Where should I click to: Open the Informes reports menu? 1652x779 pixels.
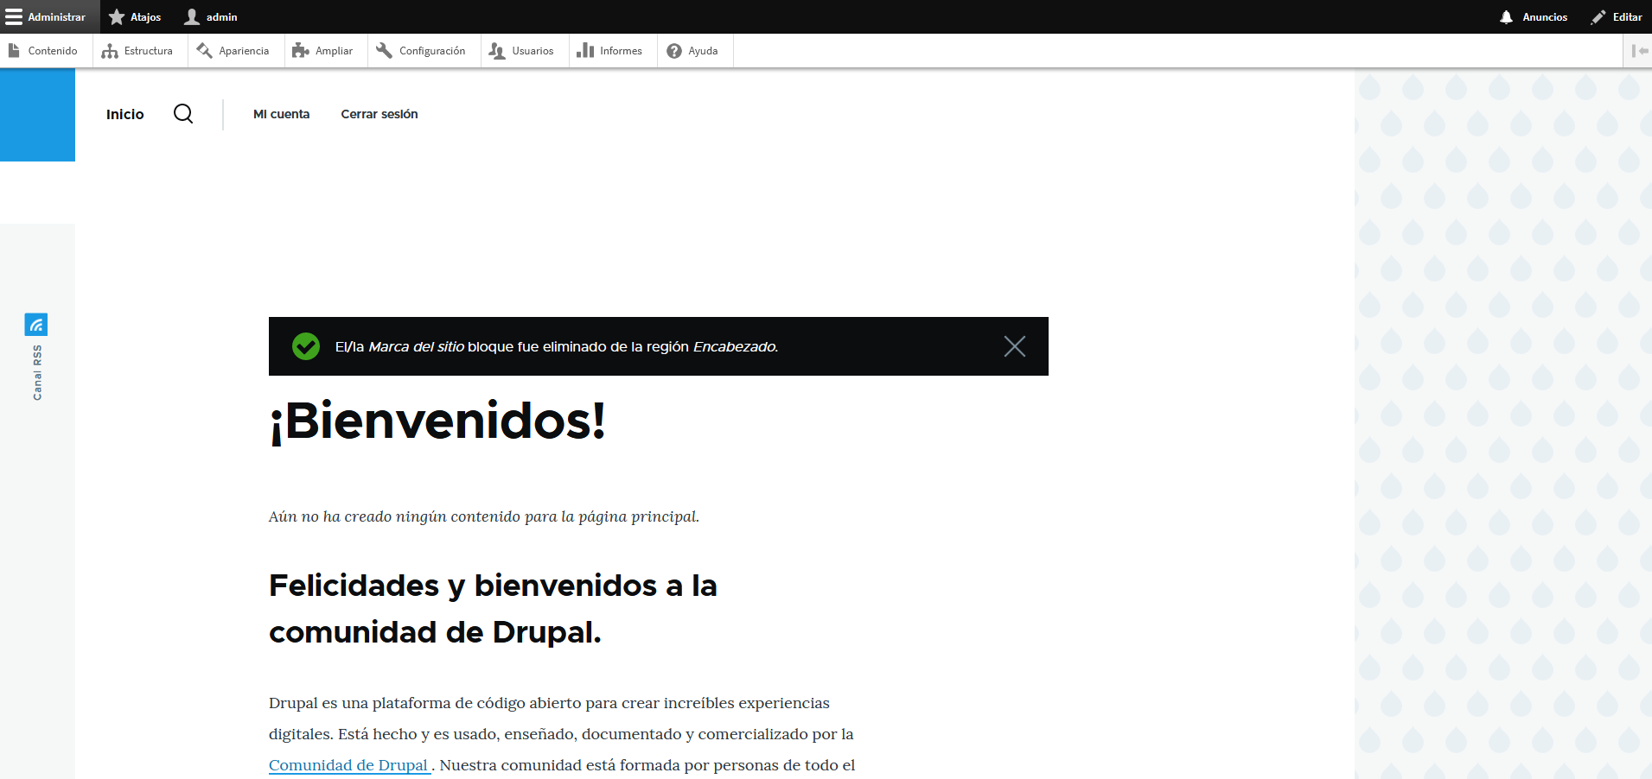point(610,51)
